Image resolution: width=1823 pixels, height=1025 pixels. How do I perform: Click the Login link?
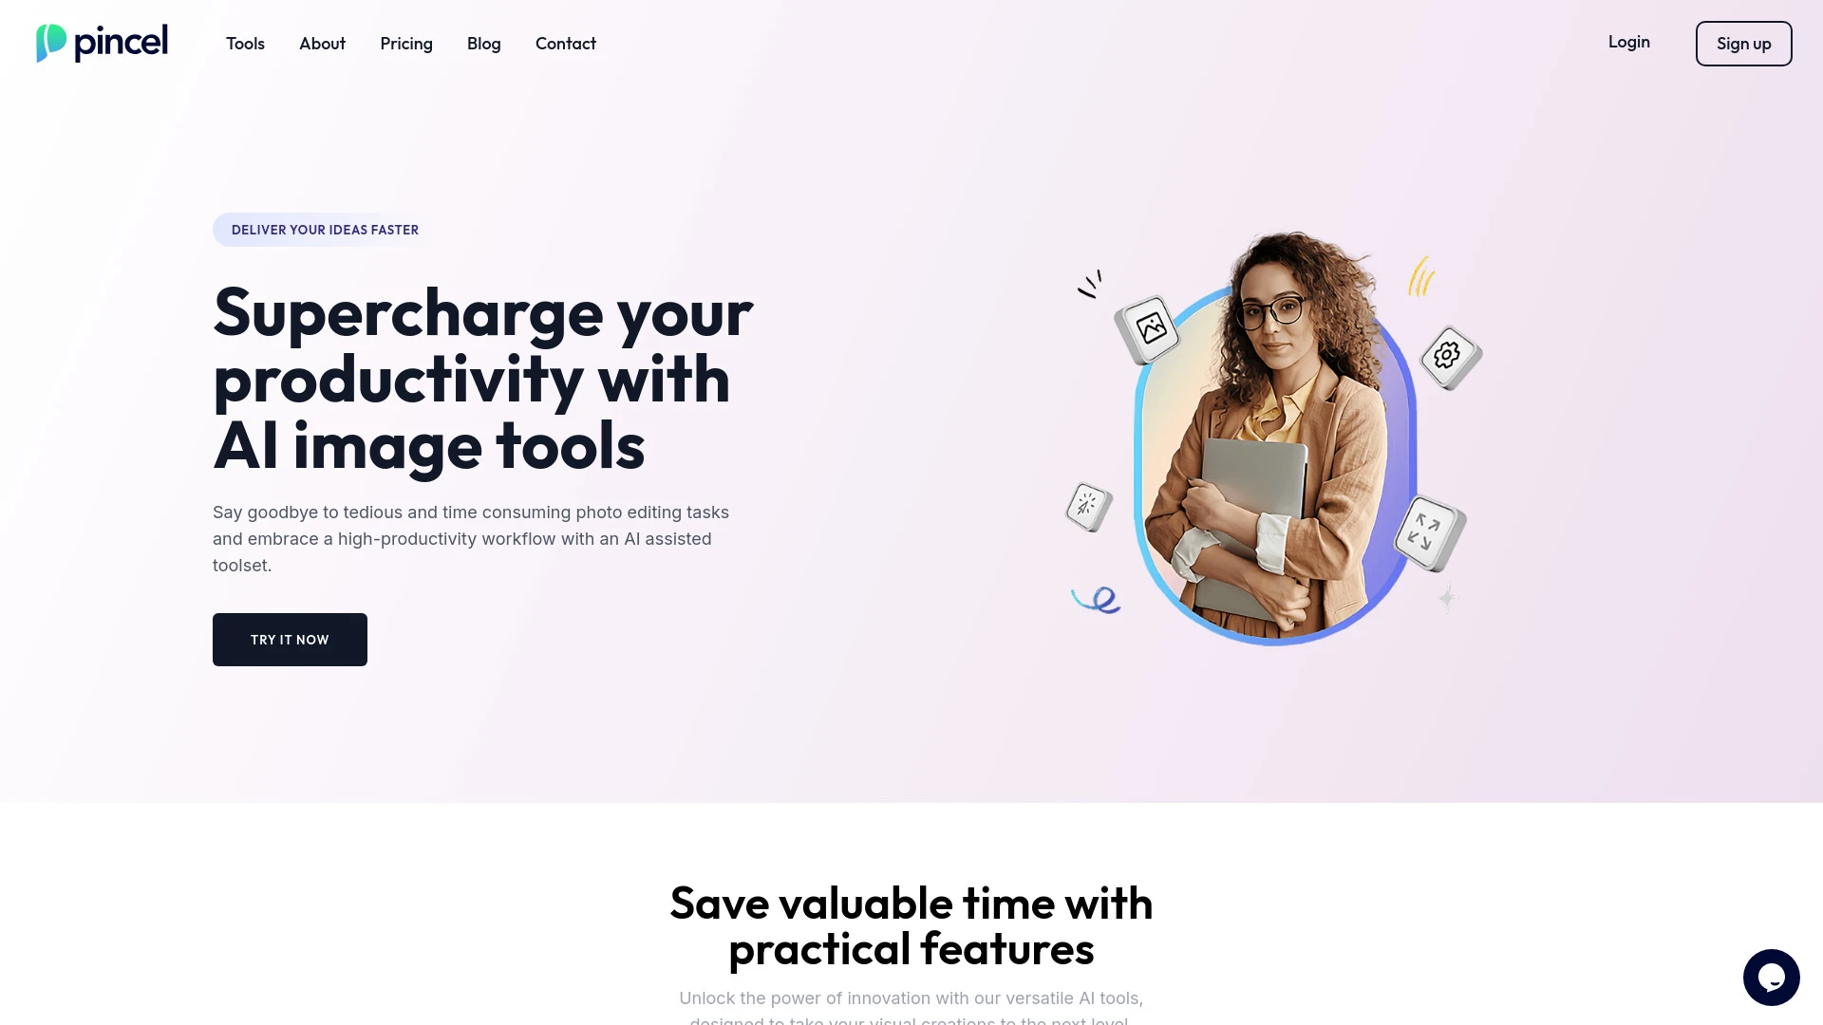point(1629,42)
